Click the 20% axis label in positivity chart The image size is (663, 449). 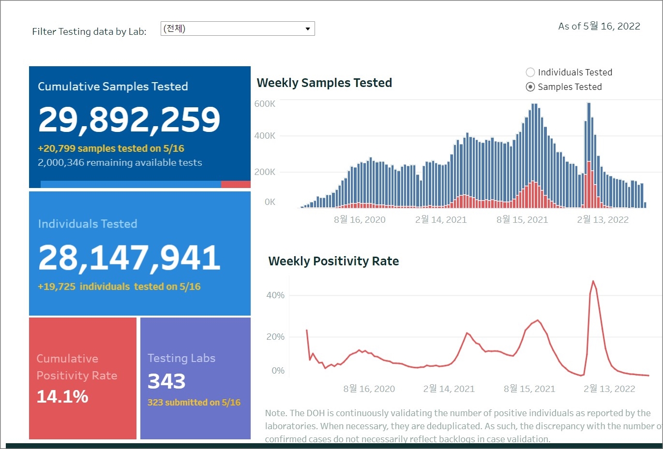(275, 337)
